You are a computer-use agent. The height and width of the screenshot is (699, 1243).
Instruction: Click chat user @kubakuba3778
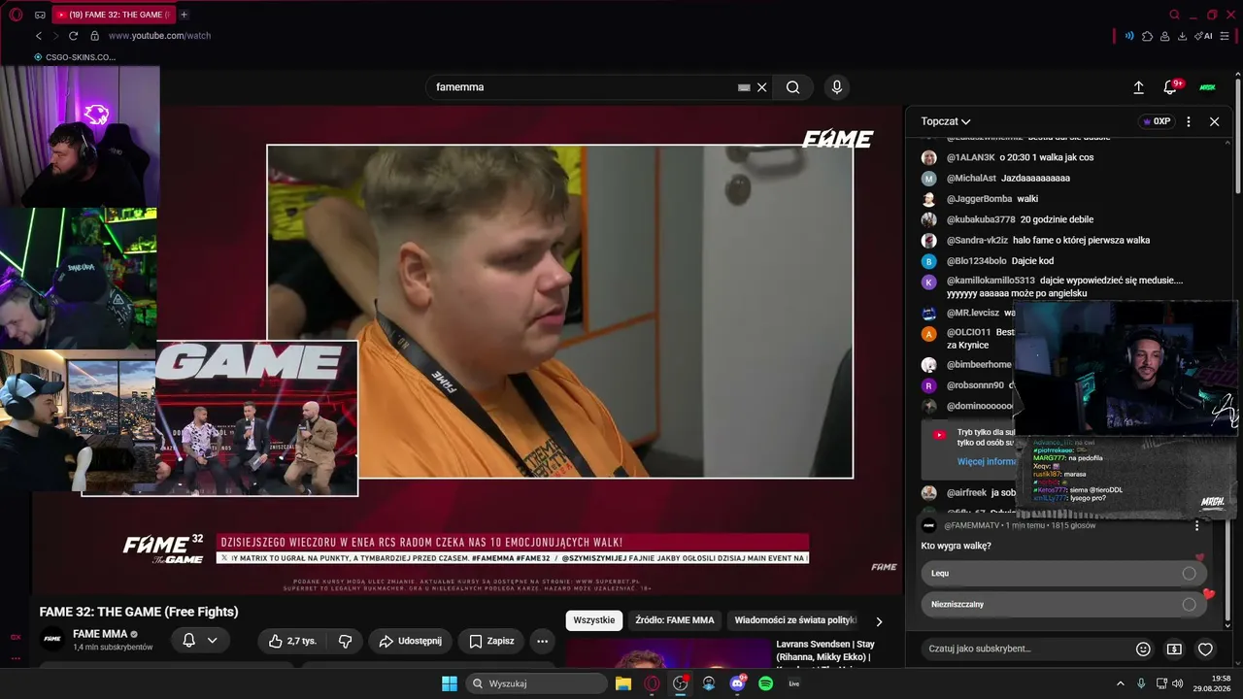pyautogui.click(x=981, y=219)
